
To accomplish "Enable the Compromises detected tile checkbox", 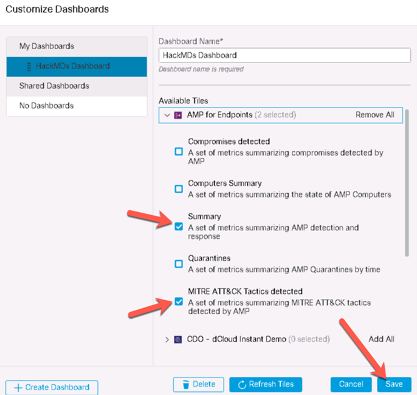I will (179, 151).
